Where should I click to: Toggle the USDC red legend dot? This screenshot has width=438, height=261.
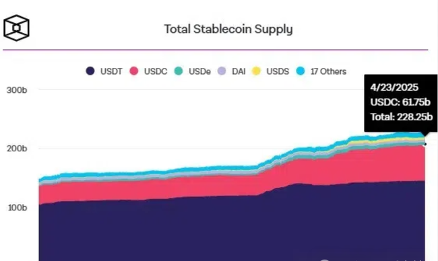(x=134, y=71)
